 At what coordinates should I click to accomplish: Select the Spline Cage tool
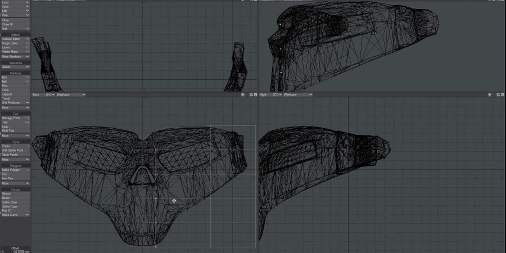[x=15, y=206]
